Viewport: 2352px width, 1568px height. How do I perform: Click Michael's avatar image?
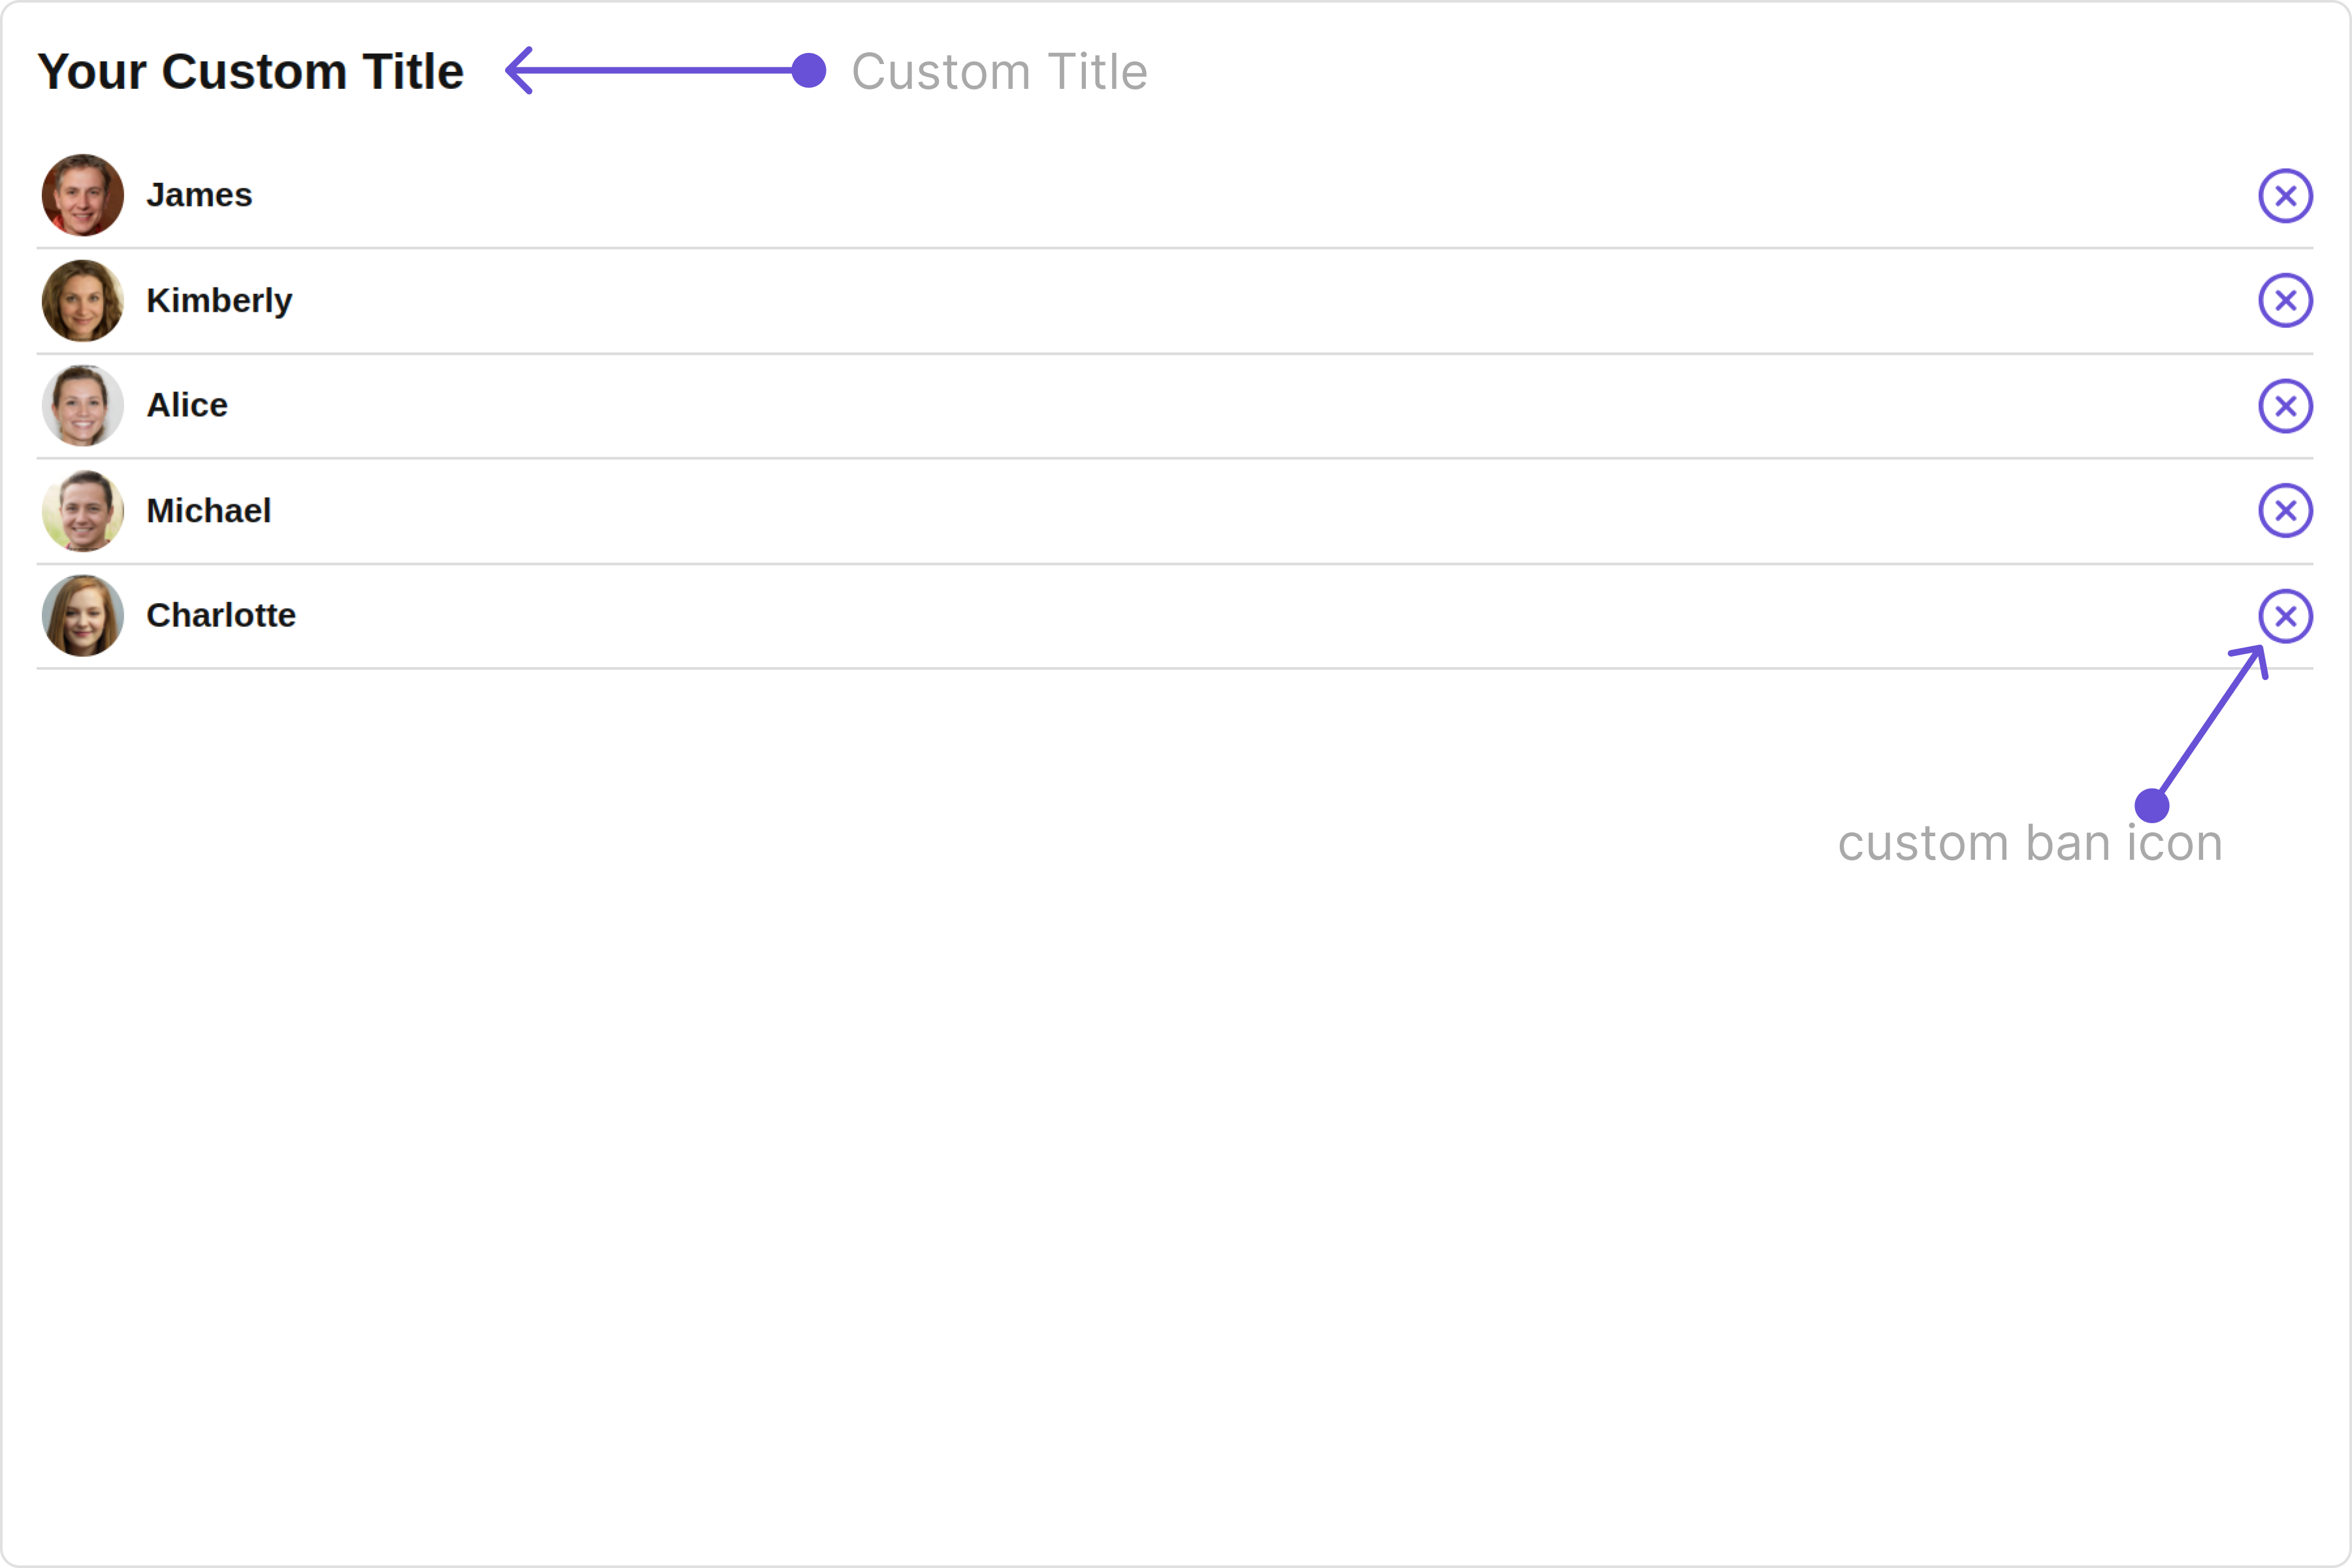(83, 510)
